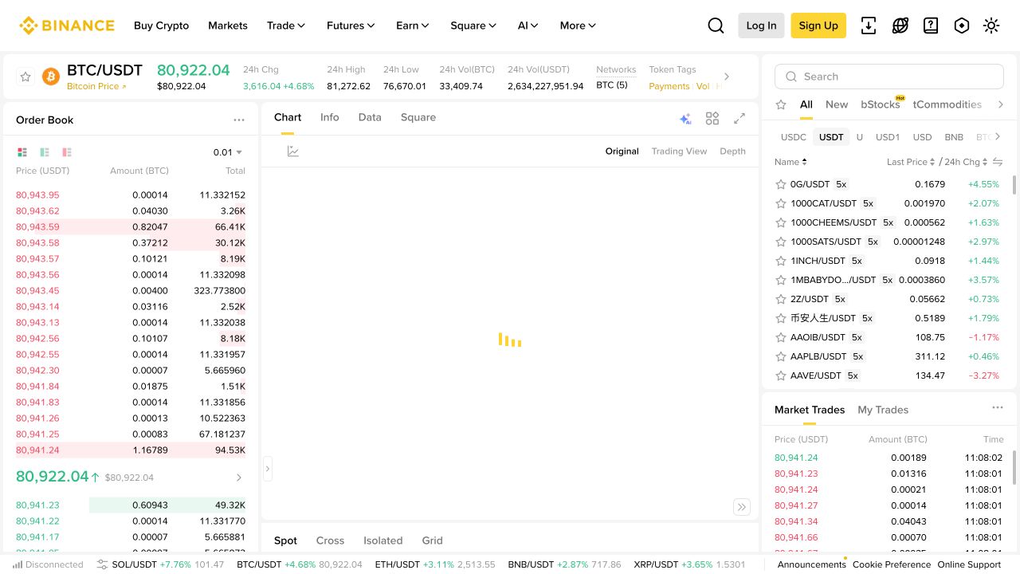Expand the Trade menu

click(286, 26)
